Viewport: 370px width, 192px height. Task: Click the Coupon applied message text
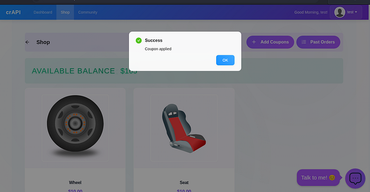(158, 49)
